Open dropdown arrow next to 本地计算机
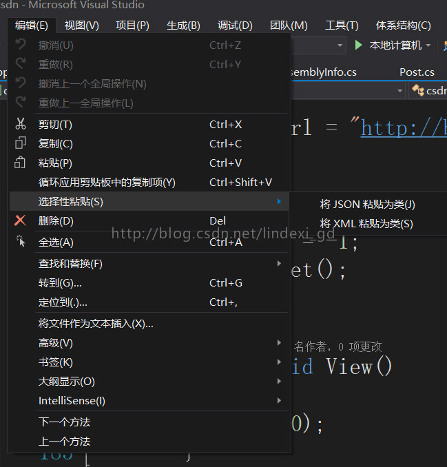The width and height of the screenshot is (447, 467). [x=428, y=45]
